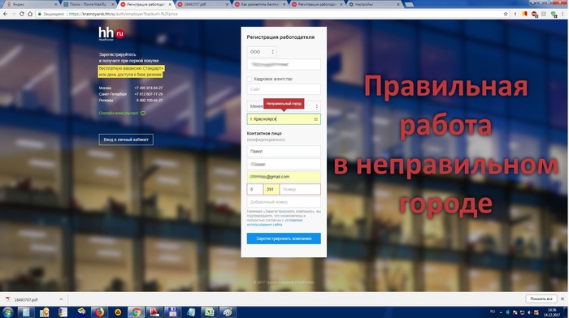The width and height of the screenshot is (569, 318).
Task: Click the list icon inside the city field
Action: point(315,119)
